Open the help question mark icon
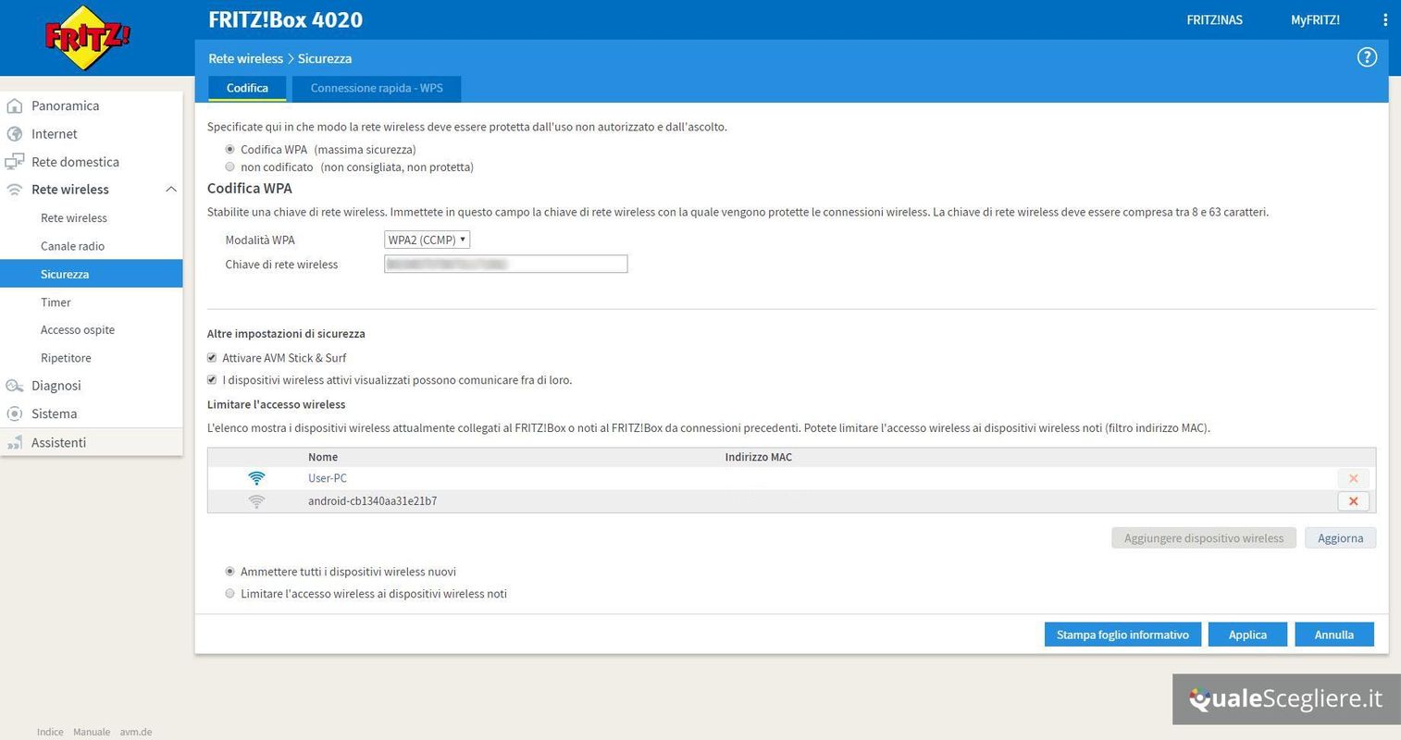The width and height of the screenshot is (1401, 740). click(1366, 57)
